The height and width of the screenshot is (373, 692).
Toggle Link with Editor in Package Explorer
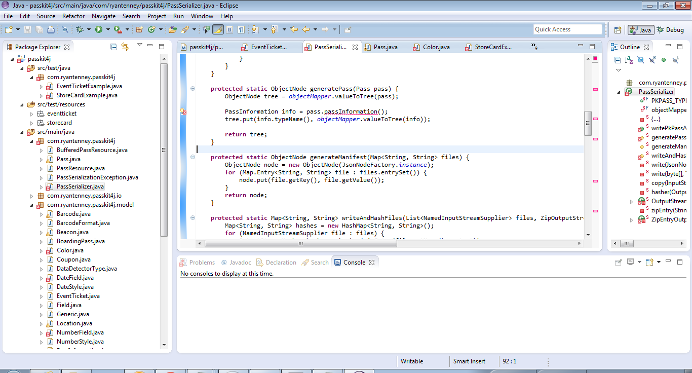point(125,47)
